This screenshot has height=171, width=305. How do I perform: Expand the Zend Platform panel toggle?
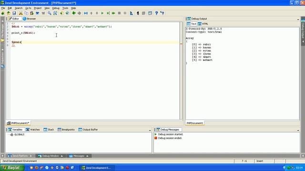31,156
